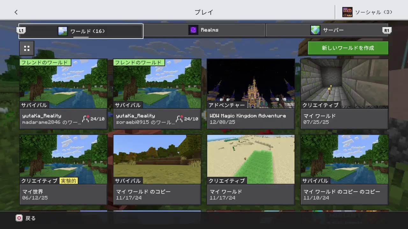408x229 pixels.
Task: Create a new world with 新しいワールドを作成
Action: click(x=348, y=48)
